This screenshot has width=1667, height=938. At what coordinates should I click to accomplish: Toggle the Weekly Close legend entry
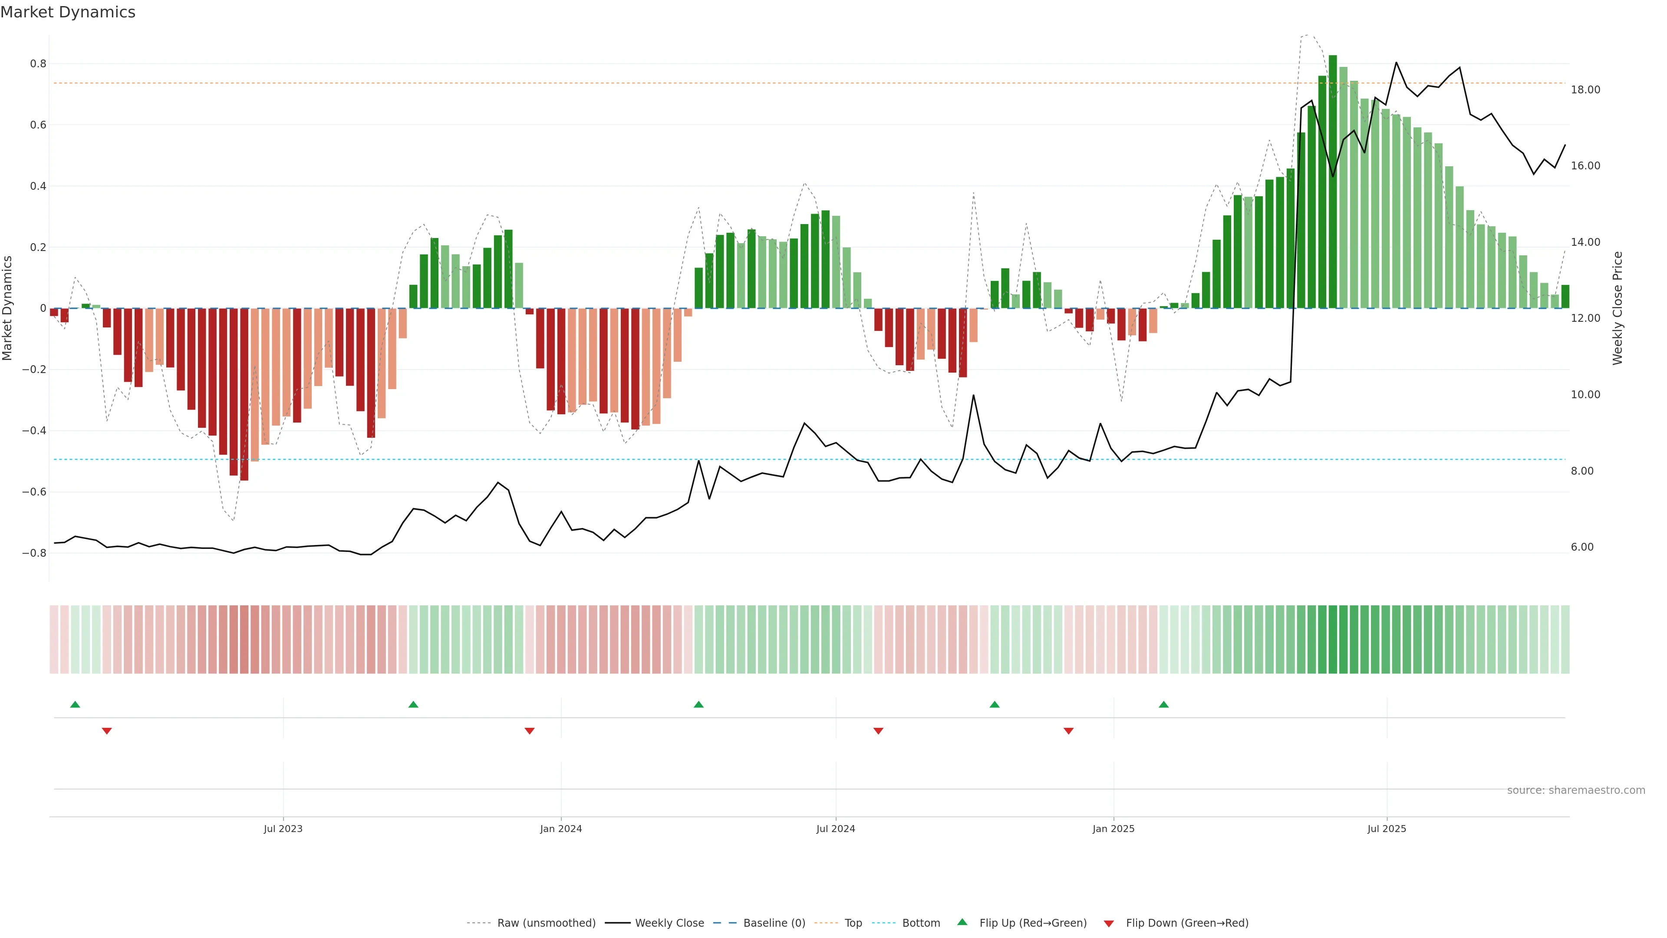tap(669, 923)
